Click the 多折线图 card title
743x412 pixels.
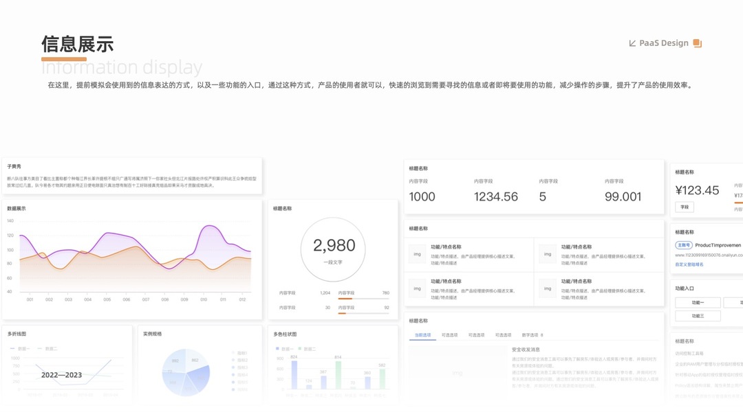pos(17,334)
